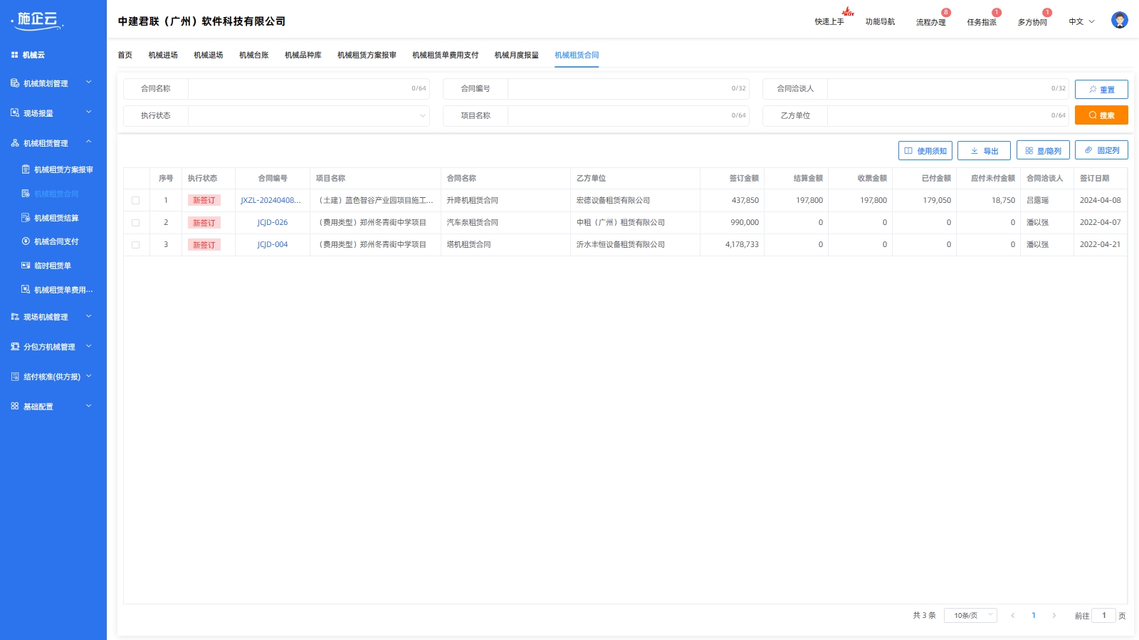Image resolution: width=1139 pixels, height=640 pixels.
Task: Click the 显/隐列 column toggle button
Action: pos(1043,151)
